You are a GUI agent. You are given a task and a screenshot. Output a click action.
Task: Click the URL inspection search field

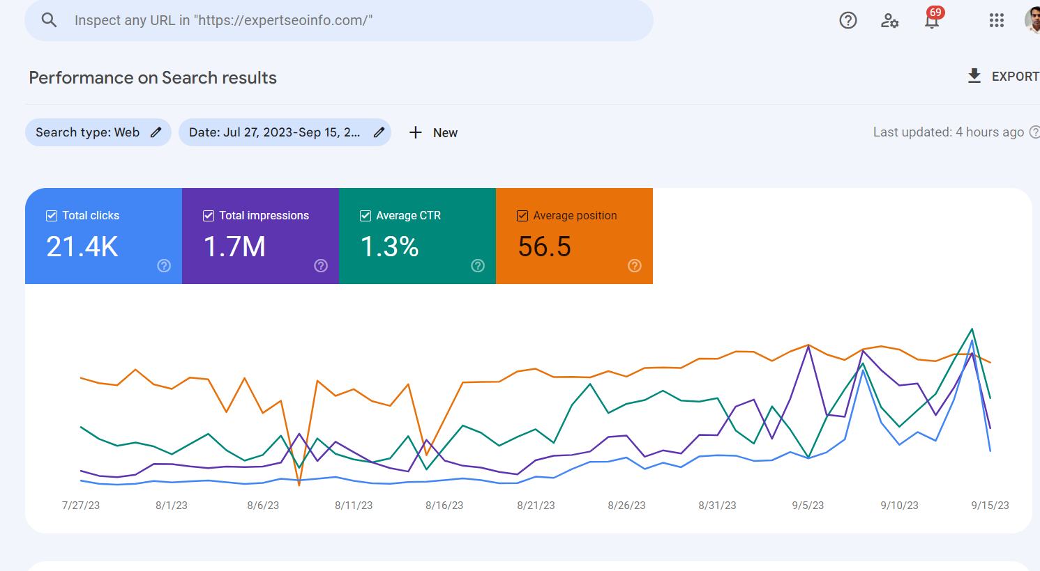click(349, 20)
